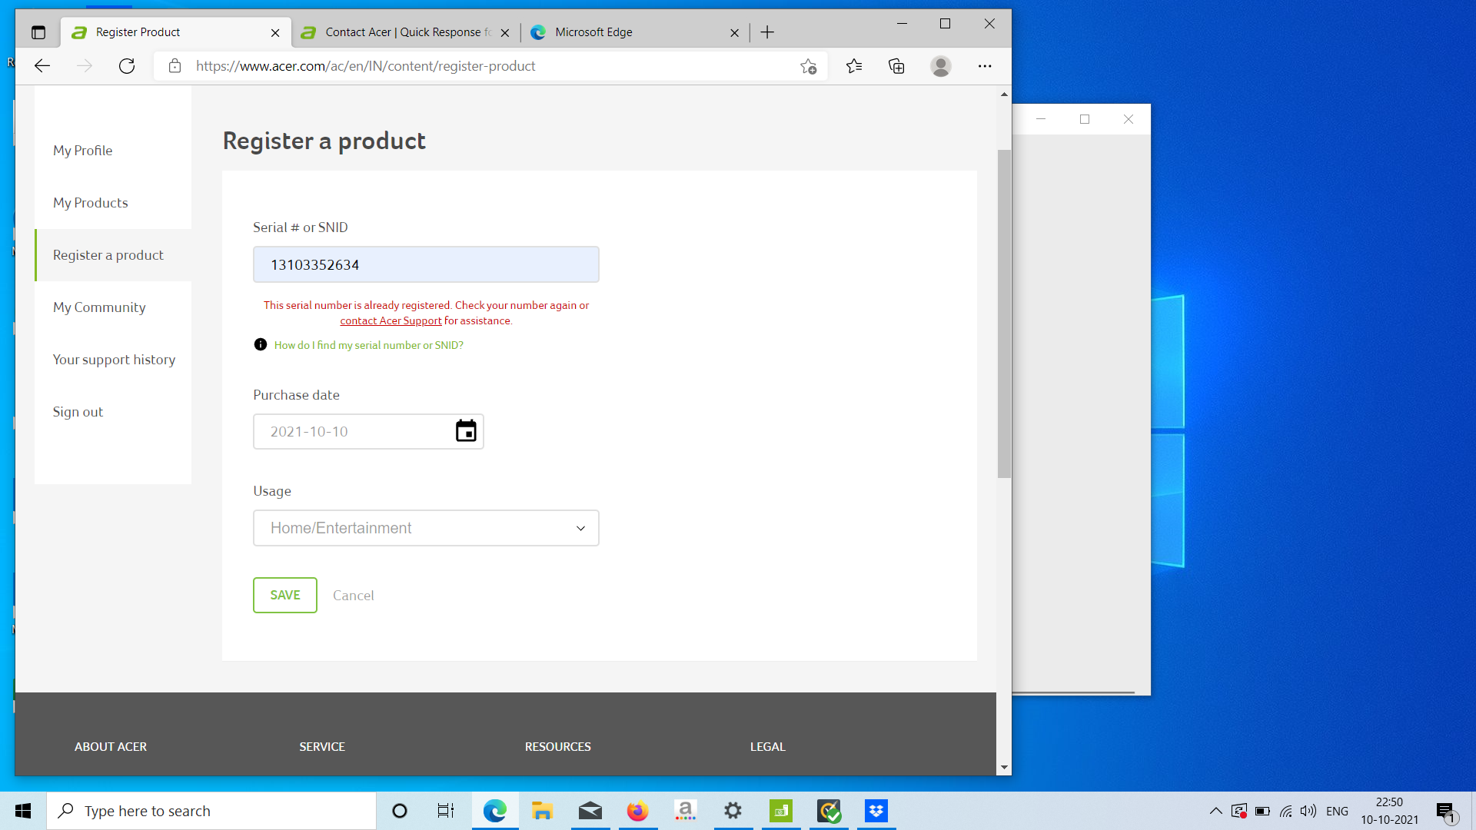Viewport: 1476px width, 830px height.
Task: Close the Contact Acer tab
Action: pyautogui.click(x=505, y=32)
